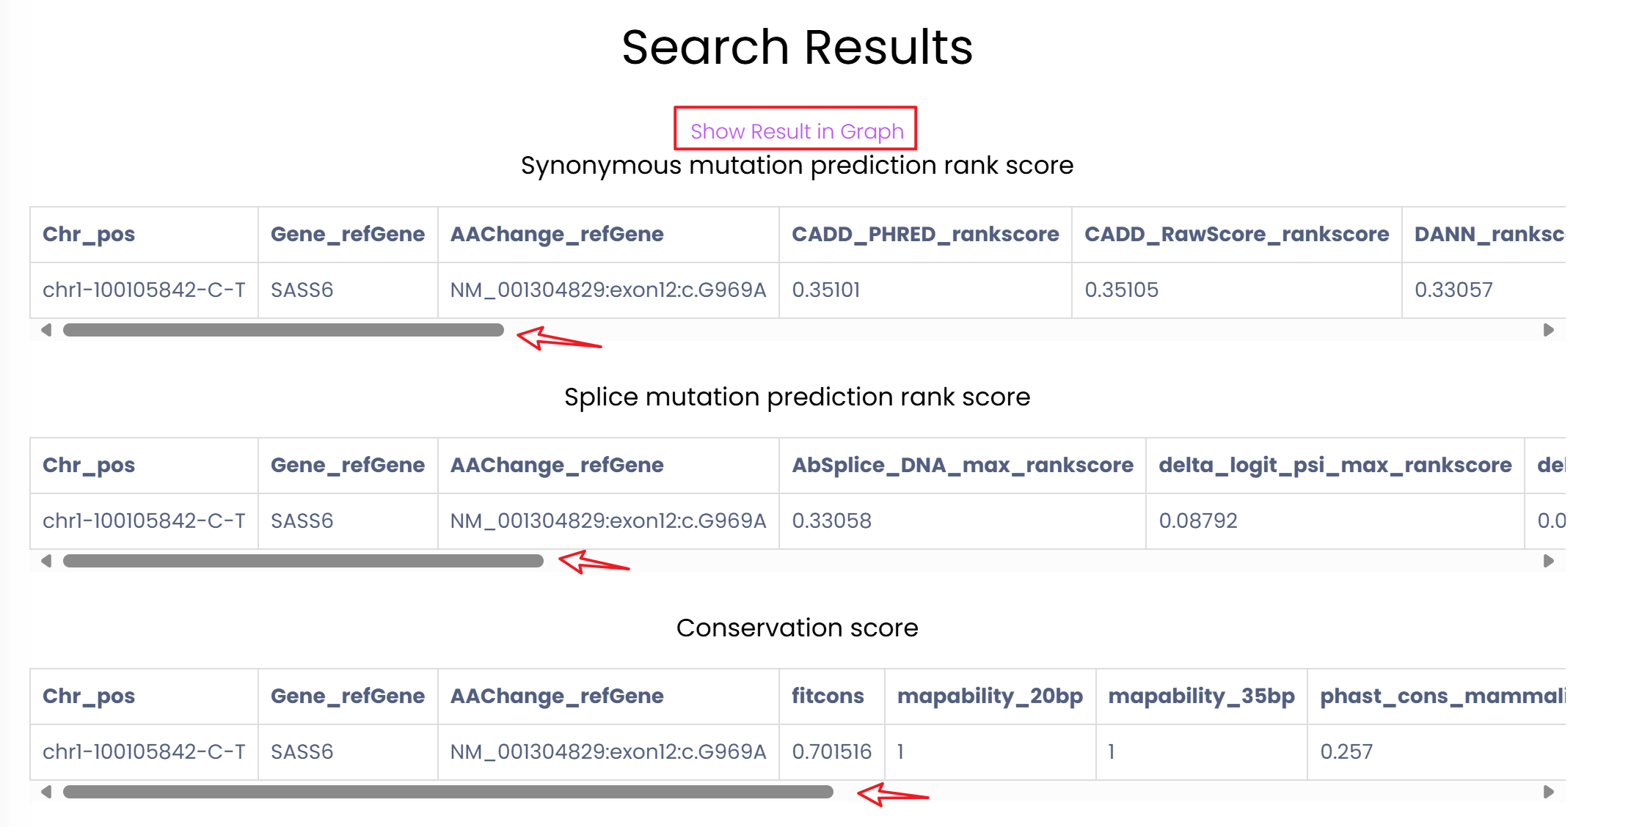Click CADD_PHRED_rankscore column header

coord(924,234)
